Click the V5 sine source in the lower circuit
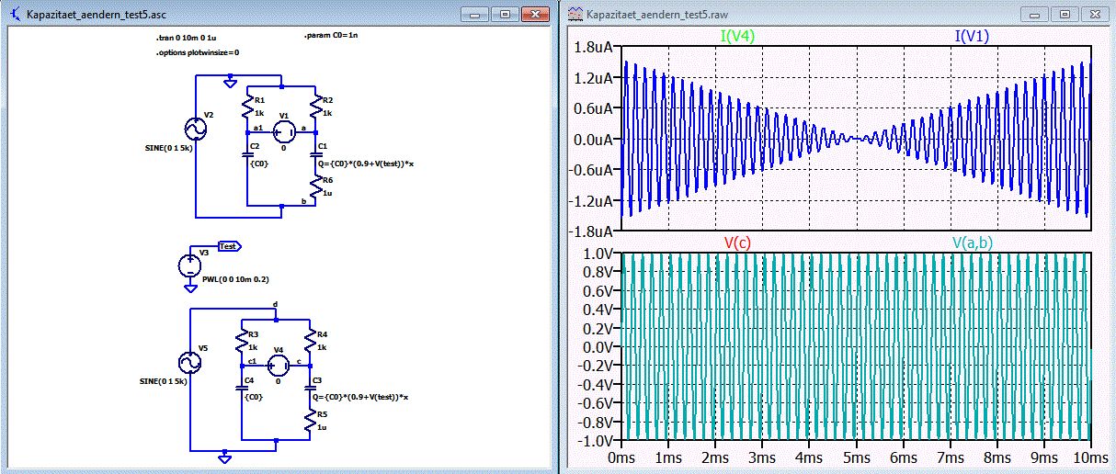The image size is (1116, 474). [x=189, y=365]
